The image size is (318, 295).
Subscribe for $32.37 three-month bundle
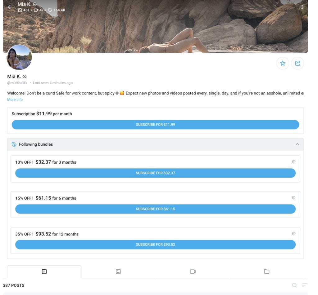[155, 173]
